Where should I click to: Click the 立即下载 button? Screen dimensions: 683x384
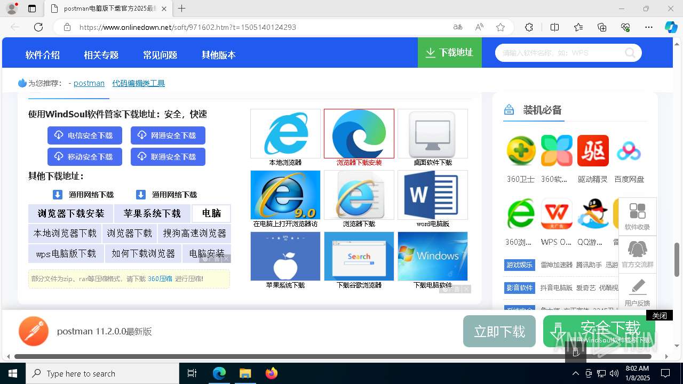(x=500, y=331)
